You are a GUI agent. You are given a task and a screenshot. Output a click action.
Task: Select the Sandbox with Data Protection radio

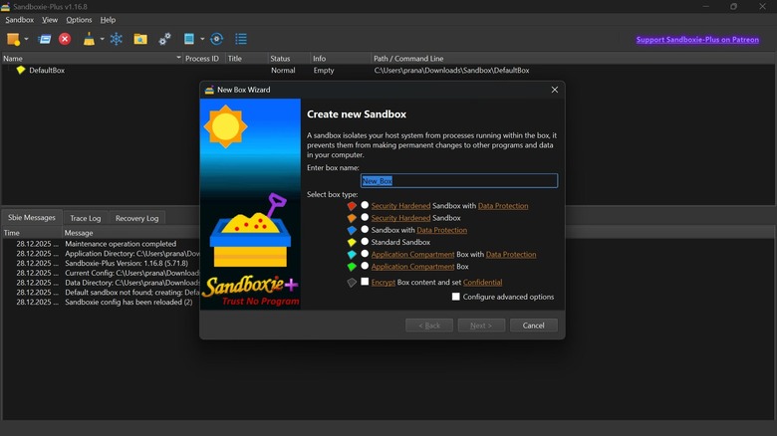pyautogui.click(x=365, y=229)
